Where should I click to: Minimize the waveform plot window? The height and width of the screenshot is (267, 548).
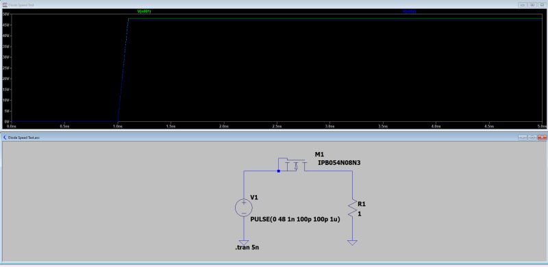pyautogui.click(x=523, y=5)
